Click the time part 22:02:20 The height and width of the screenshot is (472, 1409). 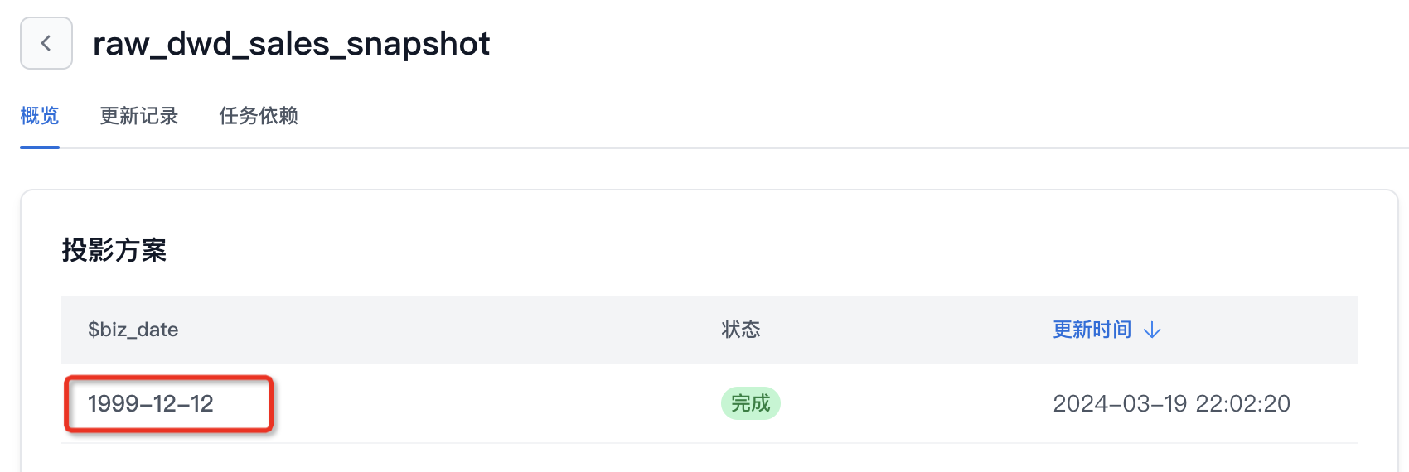point(1242,403)
